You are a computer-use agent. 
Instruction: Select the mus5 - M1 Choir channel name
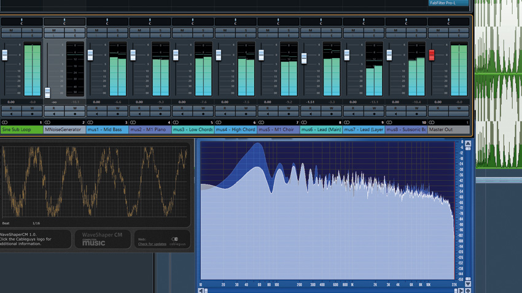[x=278, y=129]
